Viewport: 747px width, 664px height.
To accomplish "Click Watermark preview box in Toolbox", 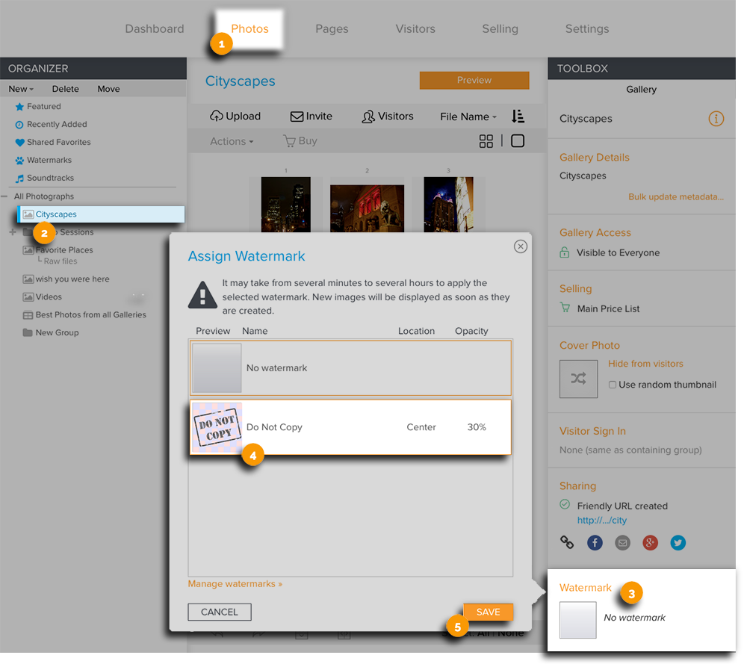I will pos(578,620).
